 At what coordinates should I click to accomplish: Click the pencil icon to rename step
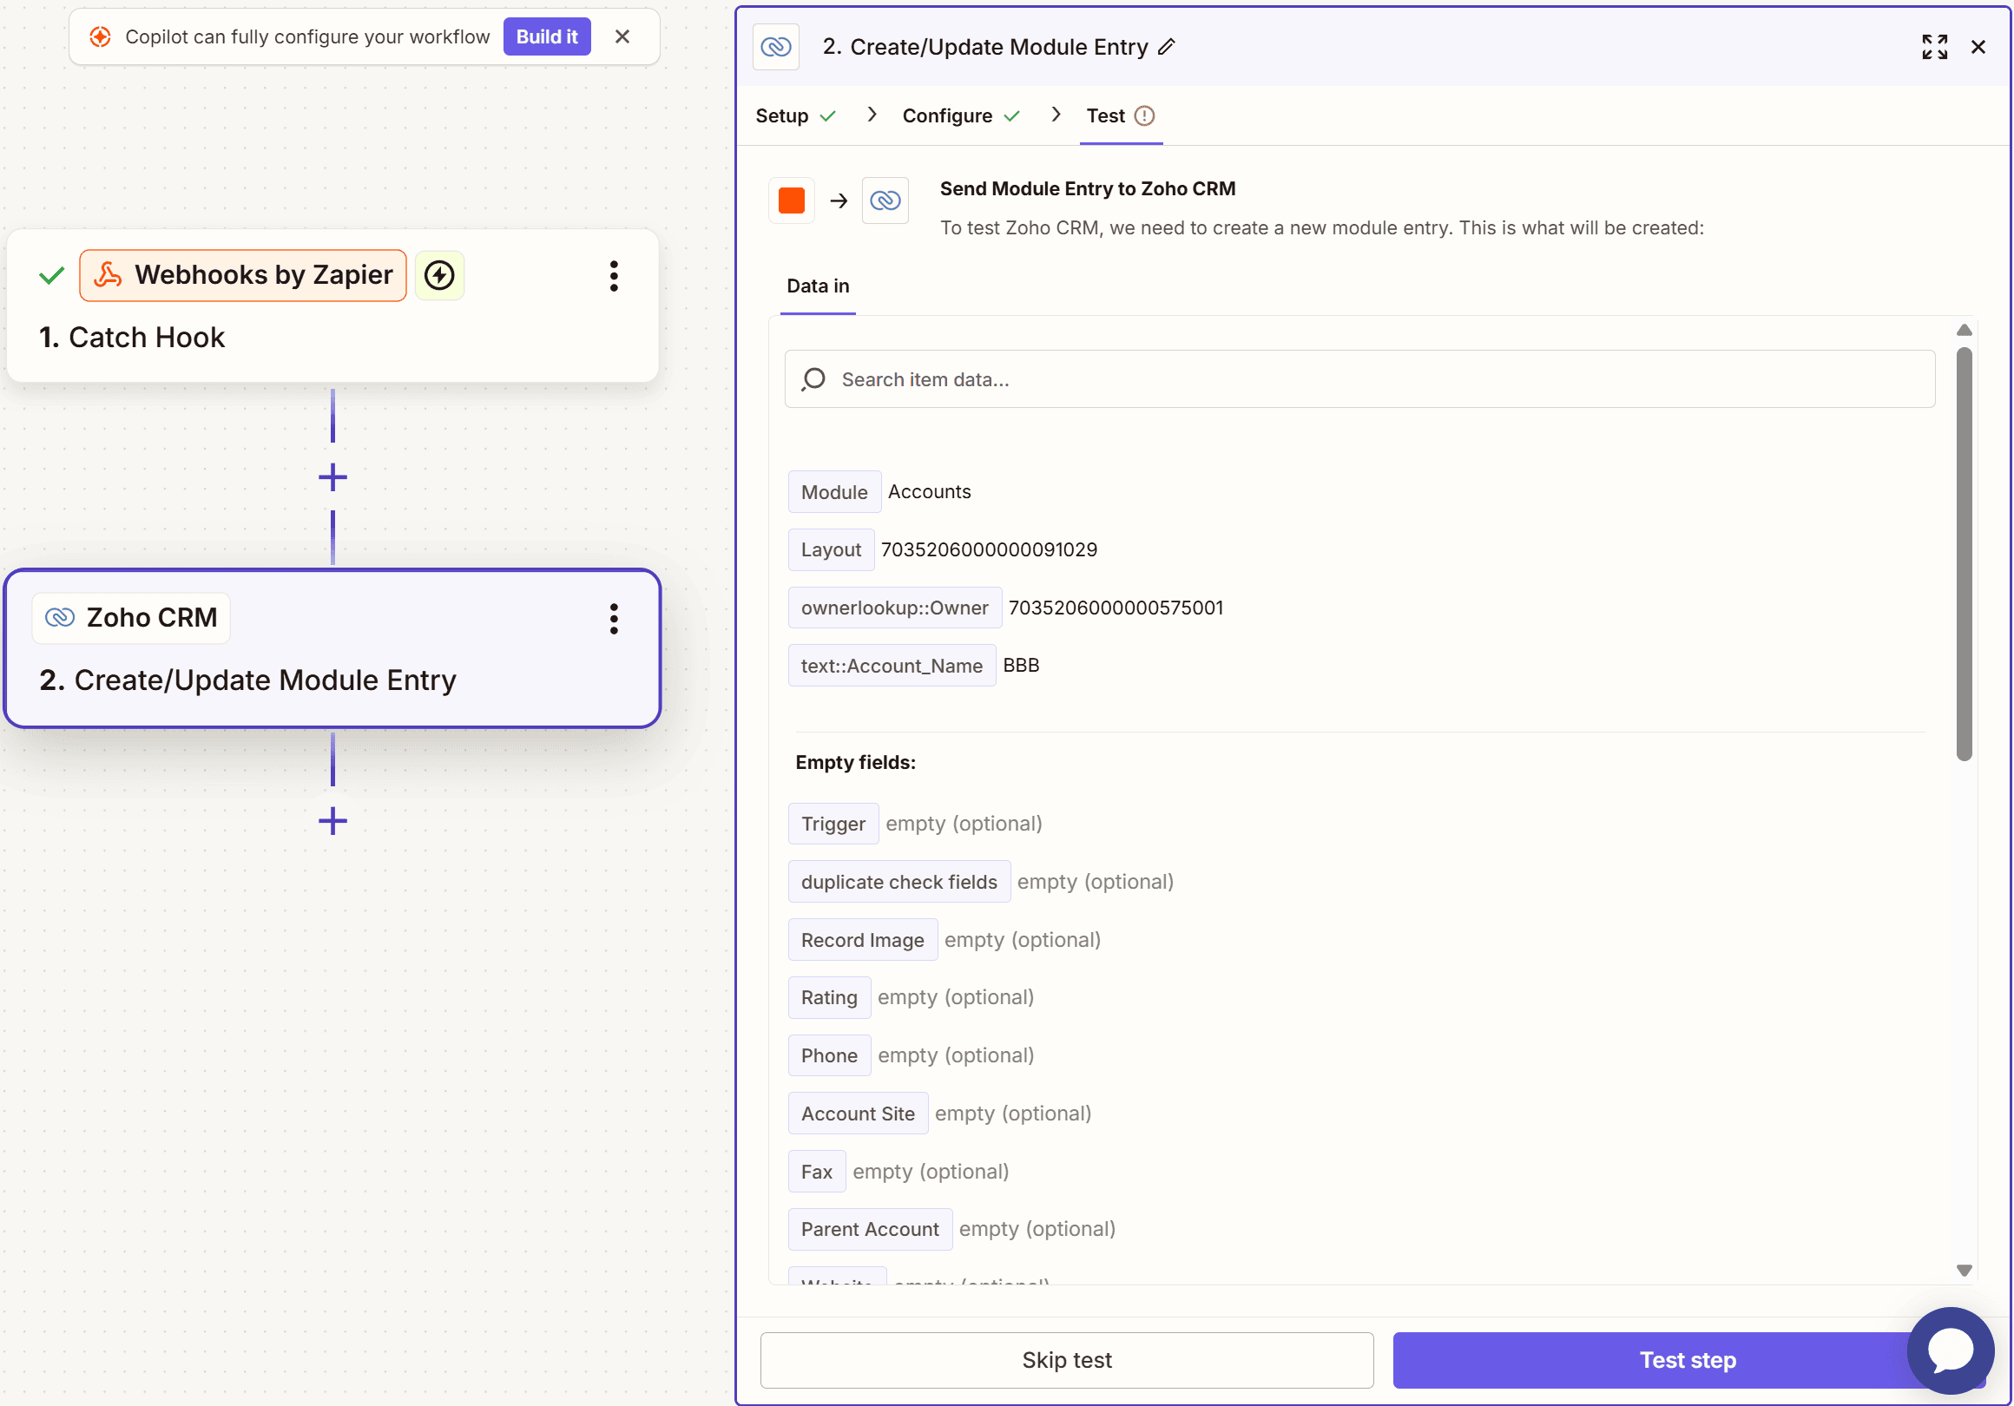click(x=1166, y=48)
